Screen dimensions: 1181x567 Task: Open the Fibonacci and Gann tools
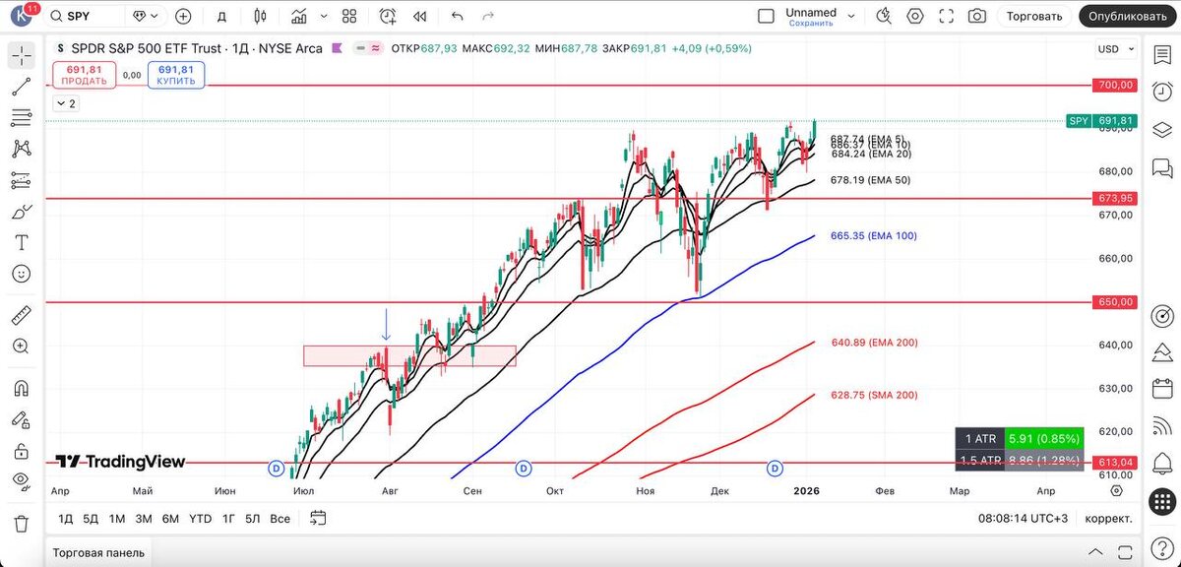pos(22,118)
